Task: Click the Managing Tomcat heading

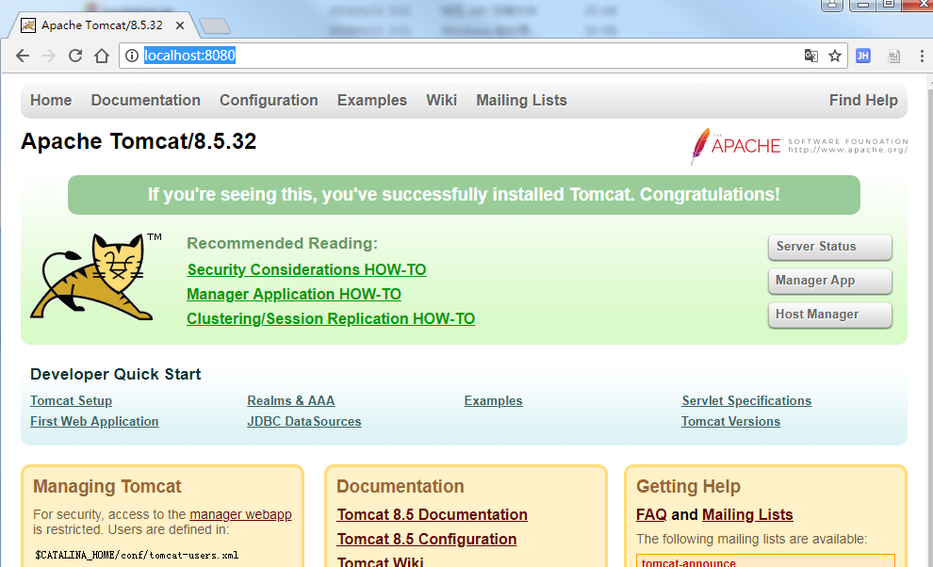Action: coord(107,487)
